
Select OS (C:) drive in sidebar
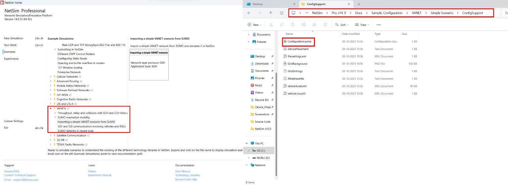261,150
